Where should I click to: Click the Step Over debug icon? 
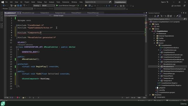click(x=109, y=6)
